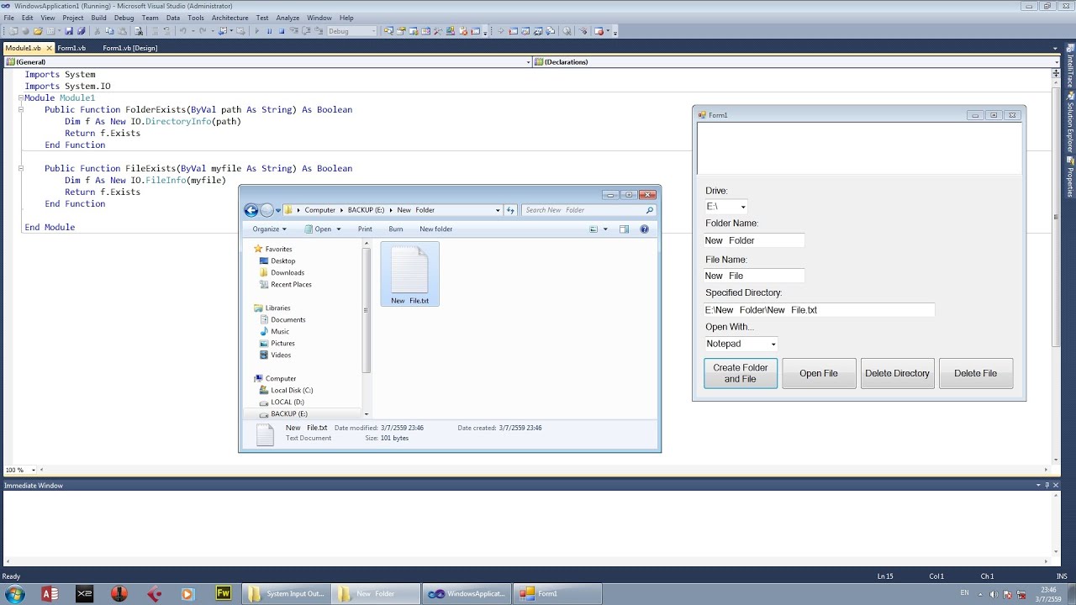
Task: Go back in the Explorer window
Action: 251,210
